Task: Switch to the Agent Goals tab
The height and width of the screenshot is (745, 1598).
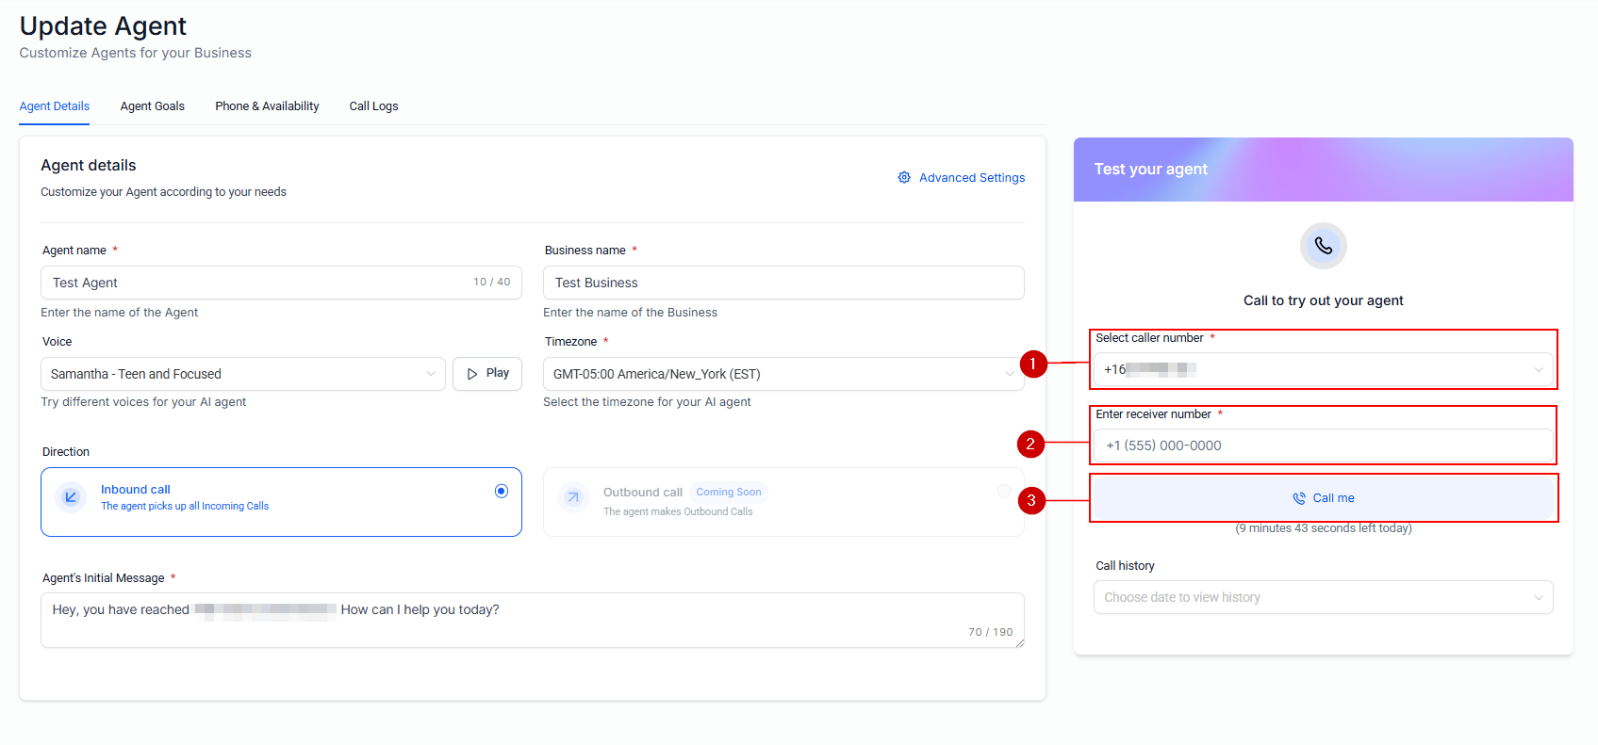Action: coord(153,106)
